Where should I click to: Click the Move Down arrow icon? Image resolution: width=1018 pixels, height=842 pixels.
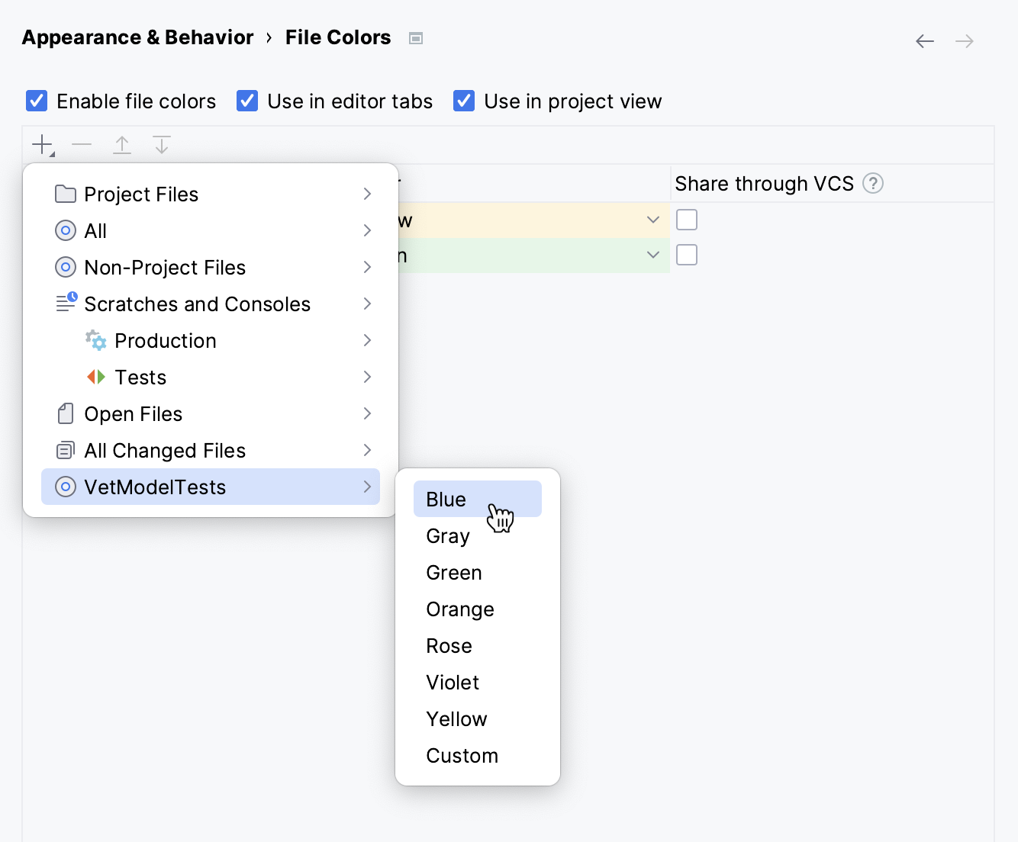coord(162,144)
